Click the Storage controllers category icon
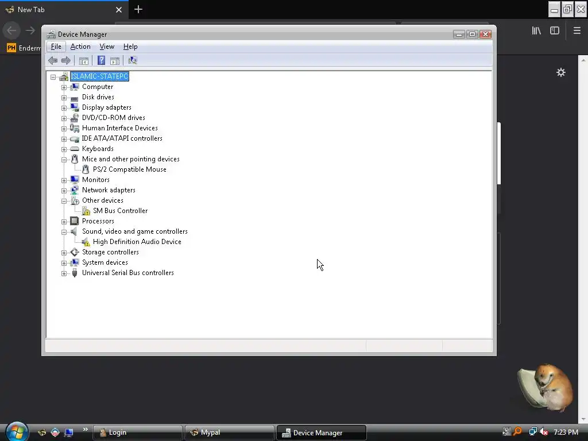Image resolution: width=588 pixels, height=441 pixels. coord(75,252)
